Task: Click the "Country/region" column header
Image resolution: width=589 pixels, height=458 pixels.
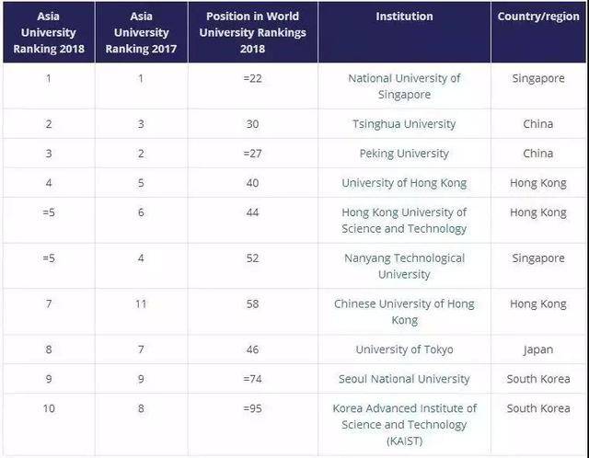Action: [538, 17]
